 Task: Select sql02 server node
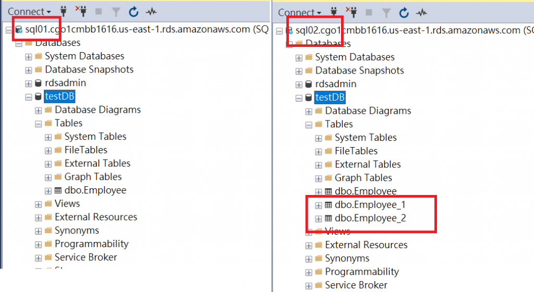click(415, 30)
